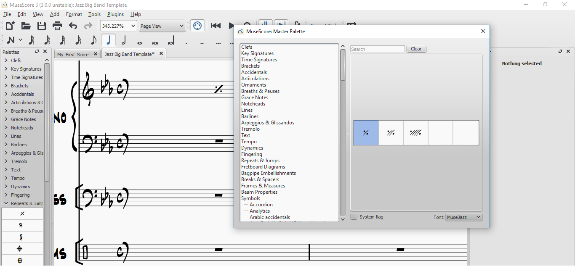Select four-bar repeat symbol in Master Palette
Image resolution: width=575 pixels, height=266 pixels.
415,133
